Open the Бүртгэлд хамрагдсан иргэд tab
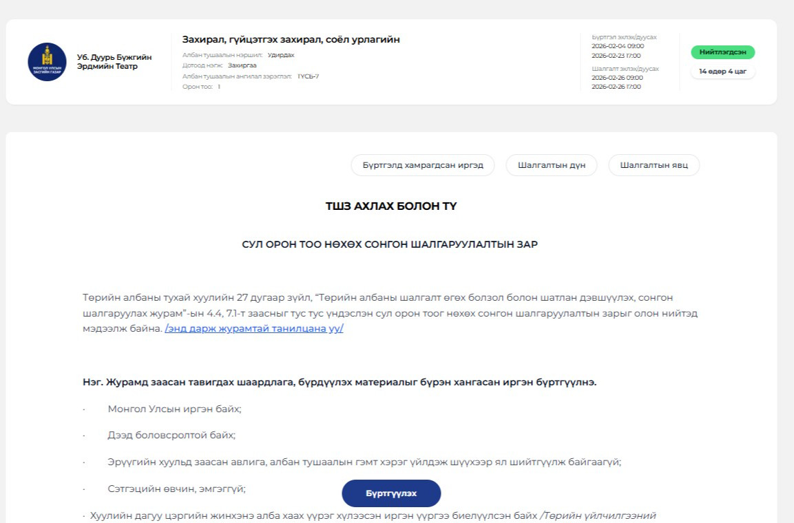The image size is (794, 523). coord(423,165)
